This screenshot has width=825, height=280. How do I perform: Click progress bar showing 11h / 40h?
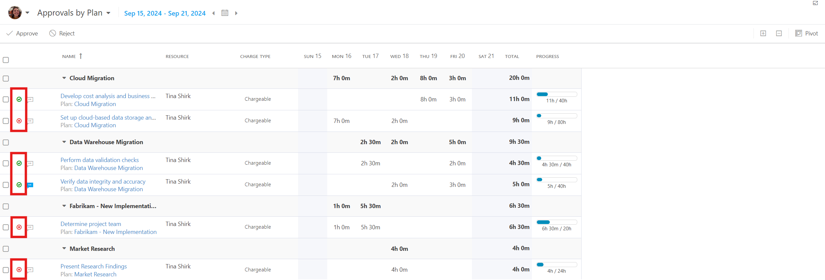(x=556, y=94)
